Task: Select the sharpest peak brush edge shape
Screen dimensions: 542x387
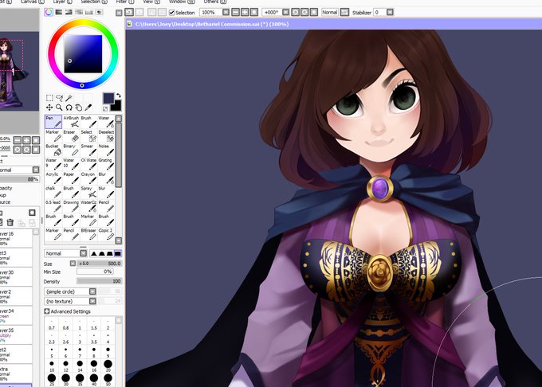Action: (94, 253)
